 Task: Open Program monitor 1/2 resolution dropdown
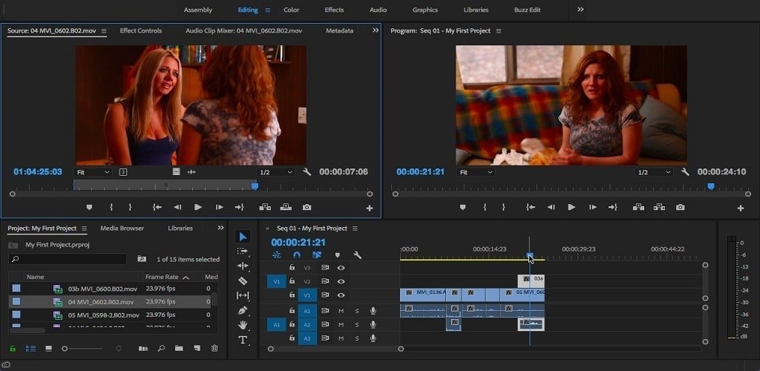(x=654, y=172)
